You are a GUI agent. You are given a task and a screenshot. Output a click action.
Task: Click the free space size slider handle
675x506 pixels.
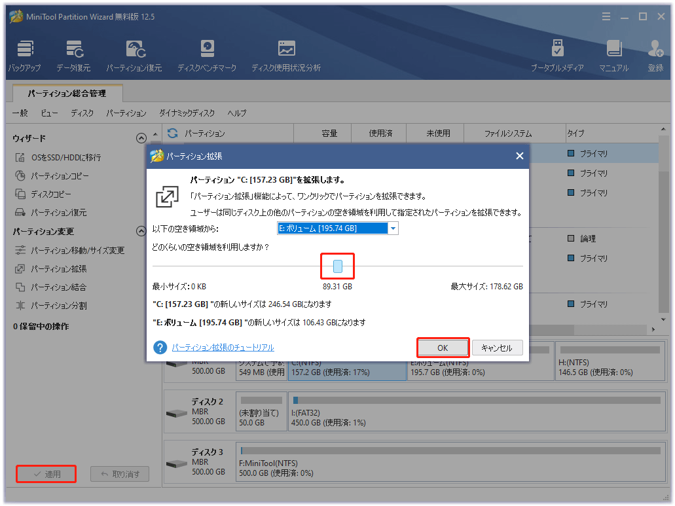pyautogui.click(x=338, y=266)
